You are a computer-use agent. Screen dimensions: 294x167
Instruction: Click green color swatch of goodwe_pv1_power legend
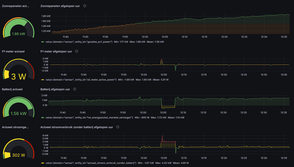click(43, 42)
